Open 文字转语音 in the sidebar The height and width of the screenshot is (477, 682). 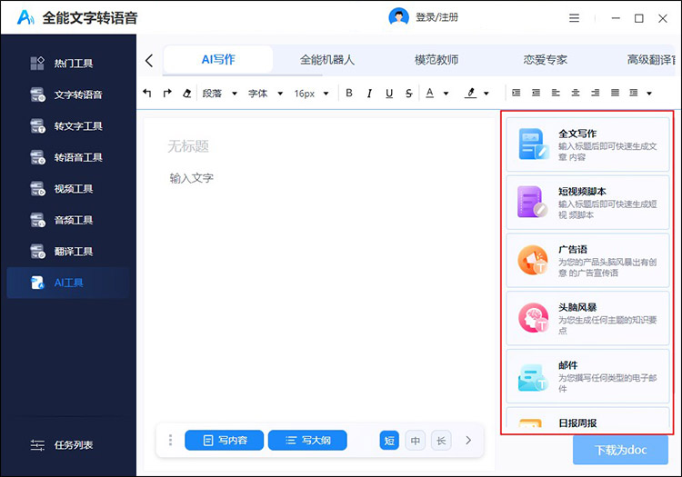pyautogui.click(x=68, y=94)
